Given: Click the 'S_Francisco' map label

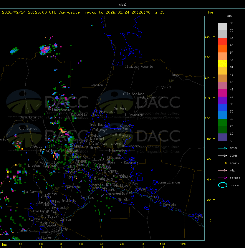Looking at the screenshot, I should coord(105,112).
